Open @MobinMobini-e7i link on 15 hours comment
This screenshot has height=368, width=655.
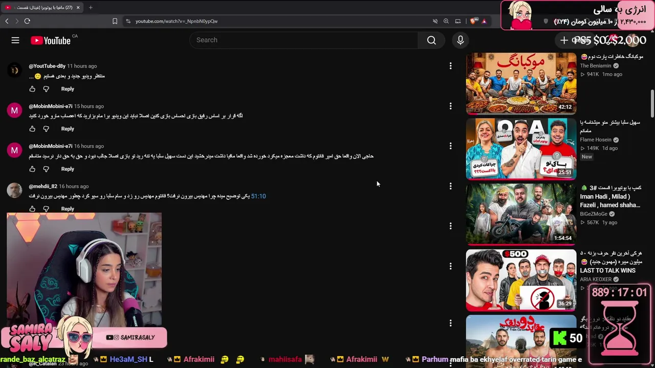[x=51, y=106]
